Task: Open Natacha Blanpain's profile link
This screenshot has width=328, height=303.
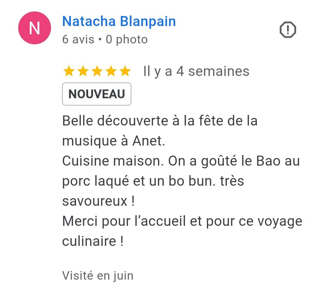Action: 119,21
